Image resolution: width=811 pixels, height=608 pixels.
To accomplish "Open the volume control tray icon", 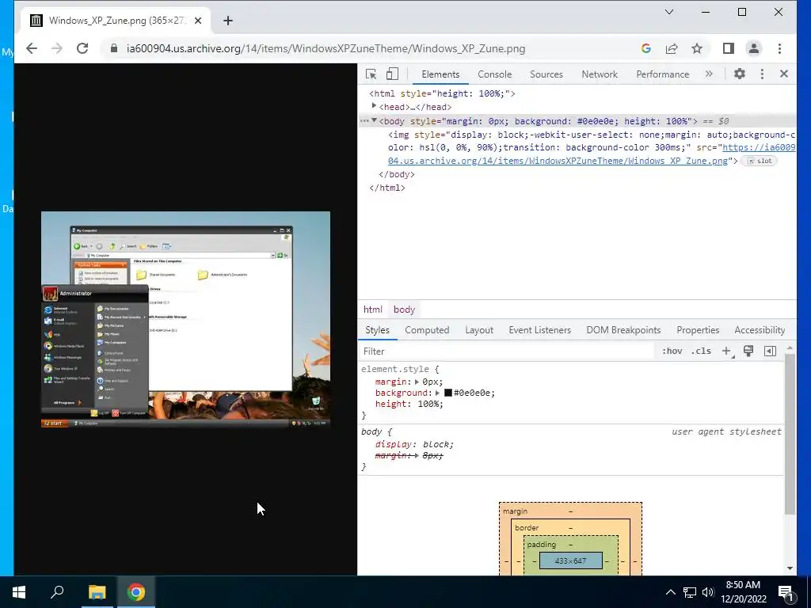I will (708, 592).
